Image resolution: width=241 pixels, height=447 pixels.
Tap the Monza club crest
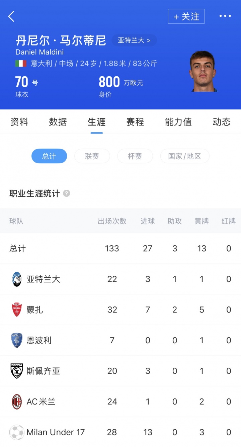point(17,310)
